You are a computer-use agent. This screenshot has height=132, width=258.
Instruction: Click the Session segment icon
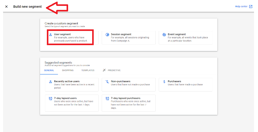coord(107,35)
